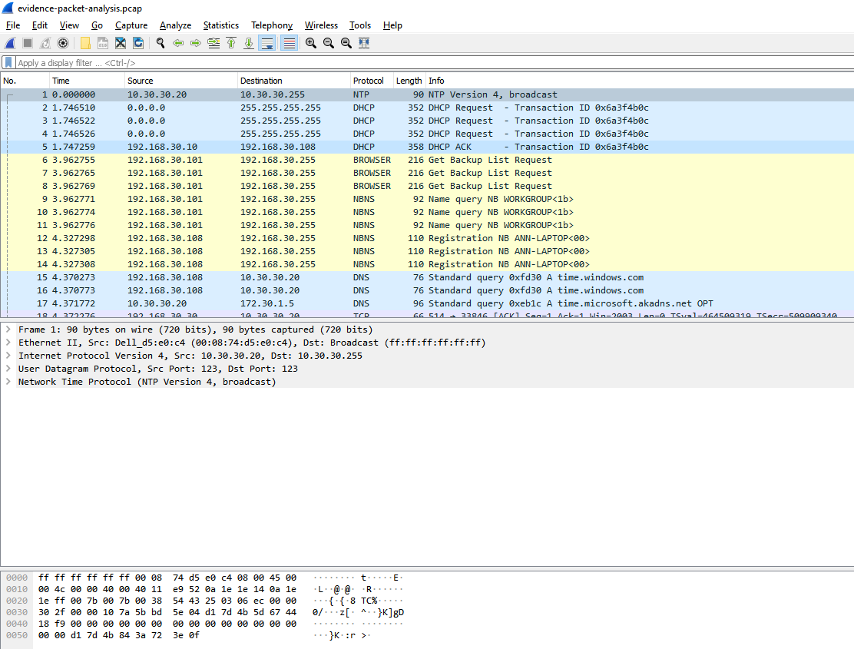The width and height of the screenshot is (854, 649).
Task: Toggle auto-scroll during live capture
Action: pyautogui.click(x=267, y=43)
